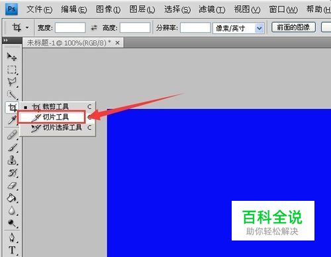Open the 图层 menu
The image size is (331, 257).
(x=142, y=9)
